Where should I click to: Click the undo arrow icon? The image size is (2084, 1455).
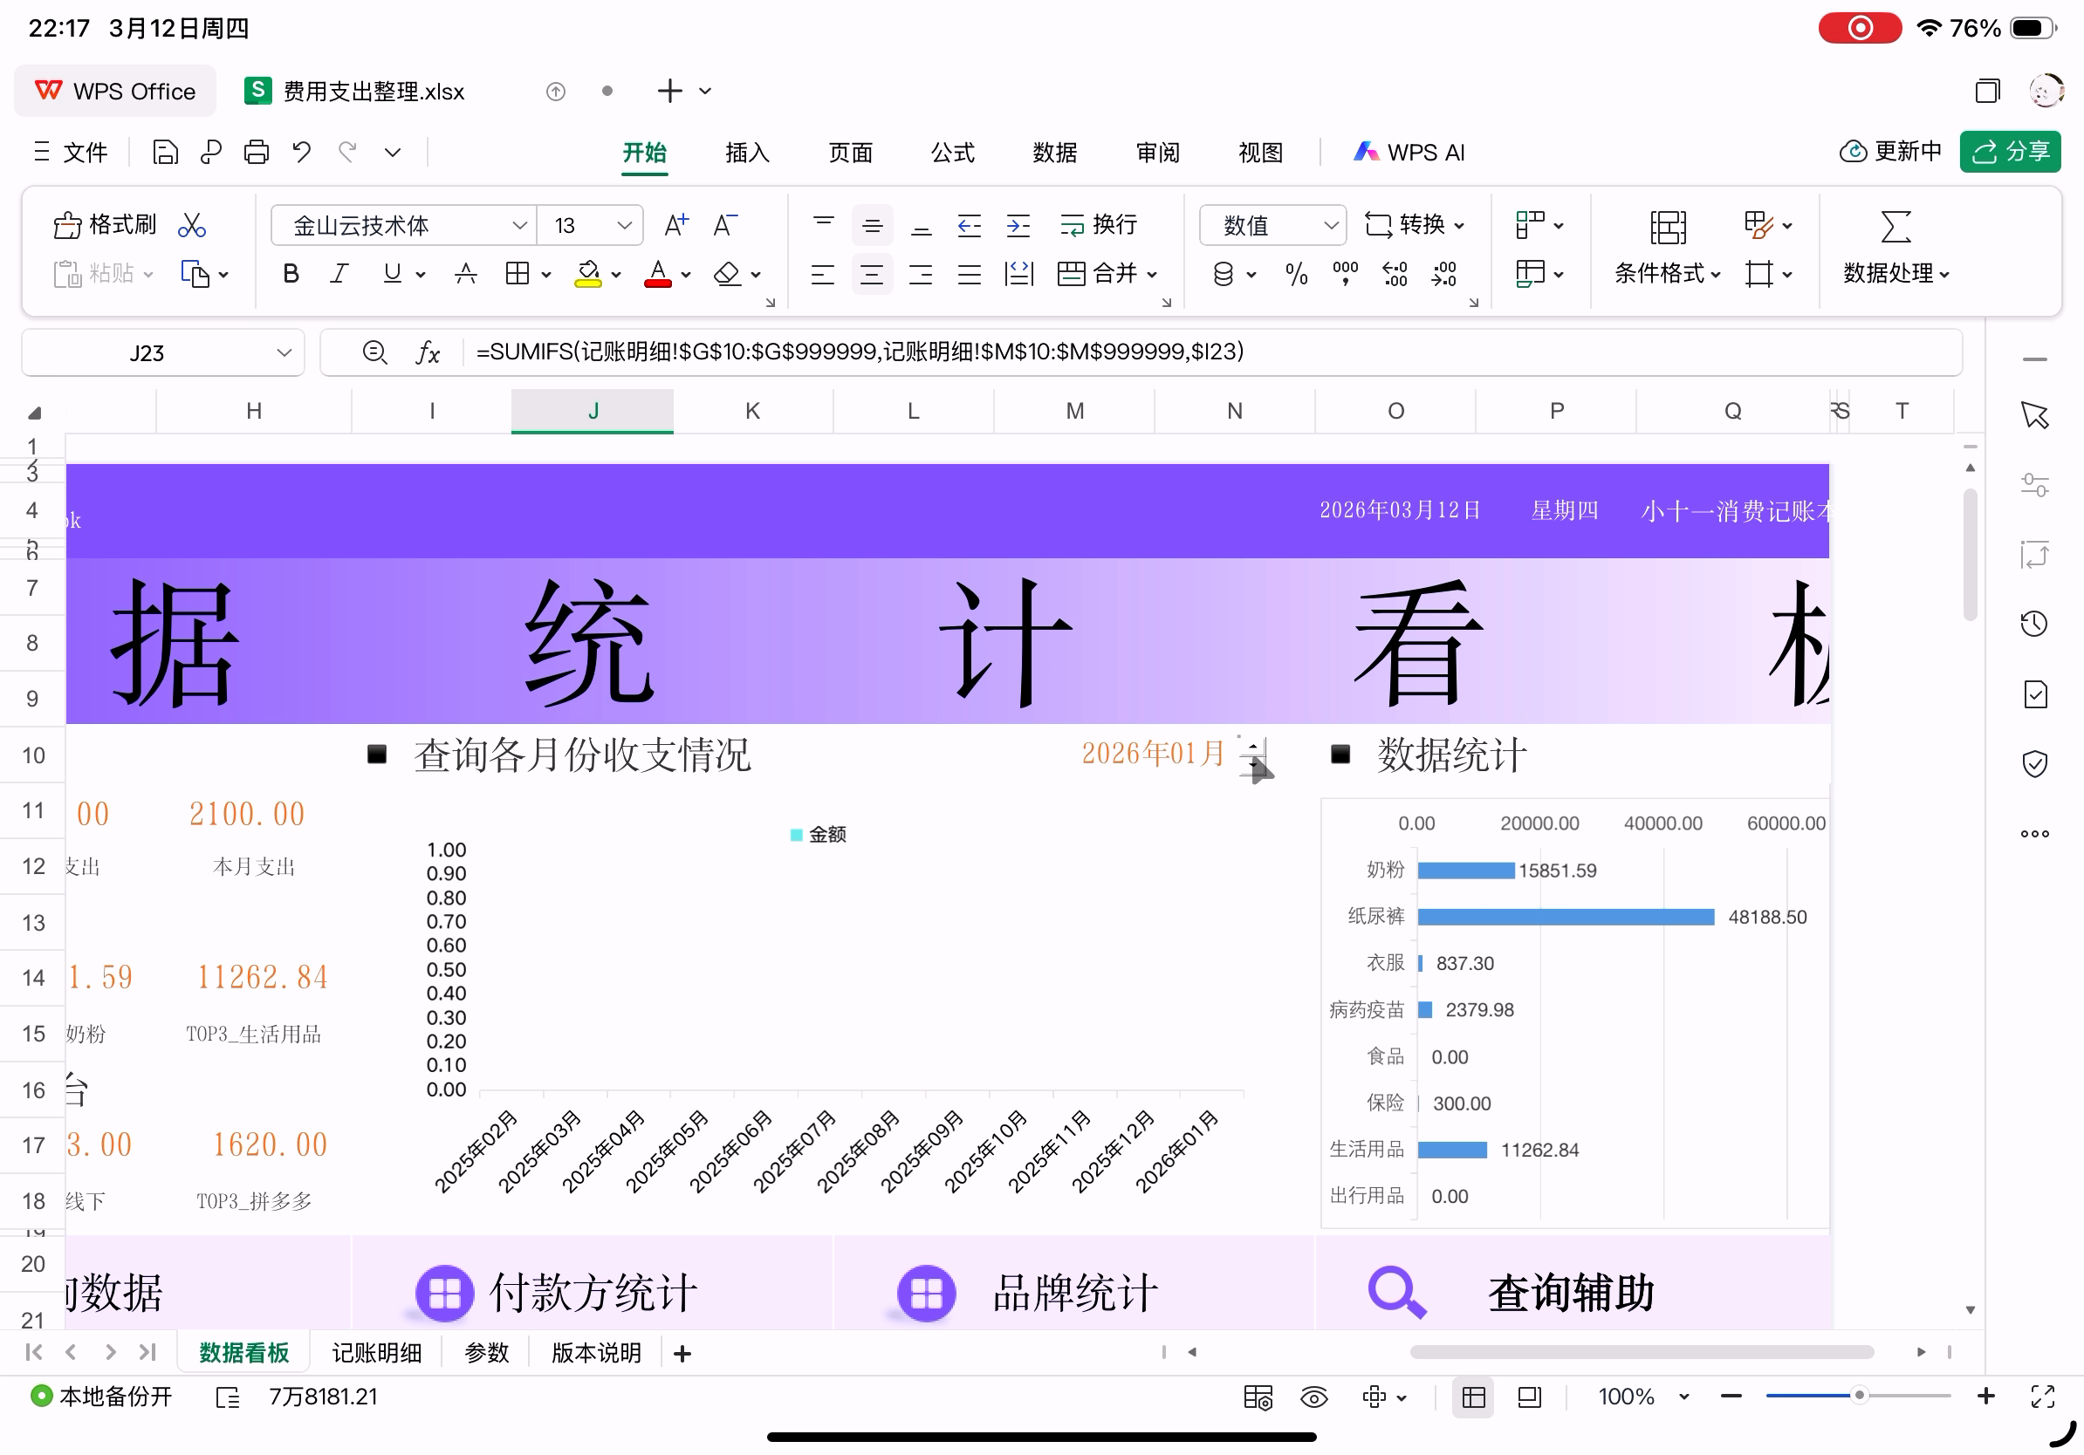coord(301,152)
